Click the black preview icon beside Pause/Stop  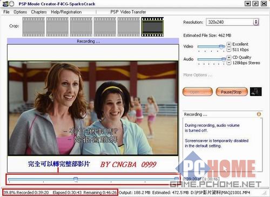[256, 92]
